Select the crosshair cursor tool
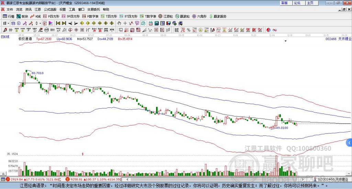 point(125,23)
